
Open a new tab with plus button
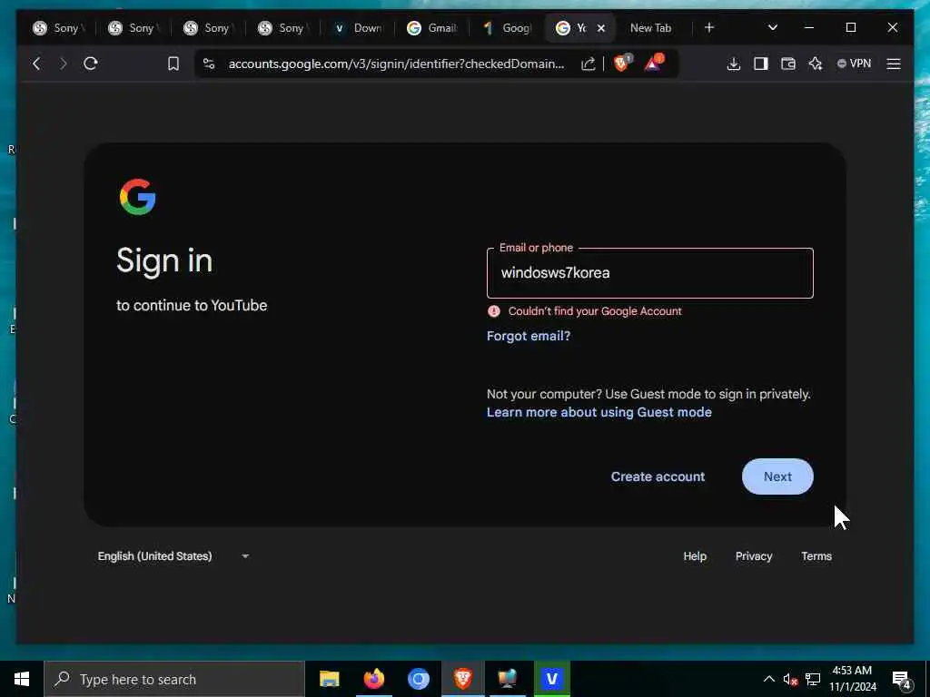(709, 27)
